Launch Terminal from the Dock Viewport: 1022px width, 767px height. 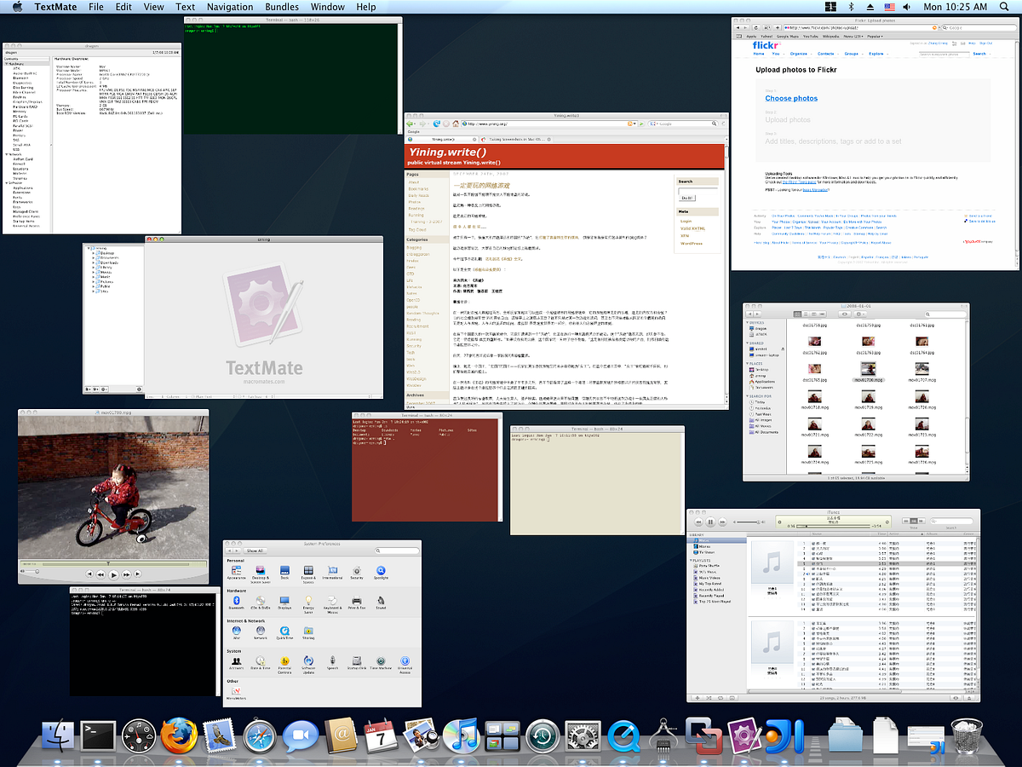click(x=98, y=735)
